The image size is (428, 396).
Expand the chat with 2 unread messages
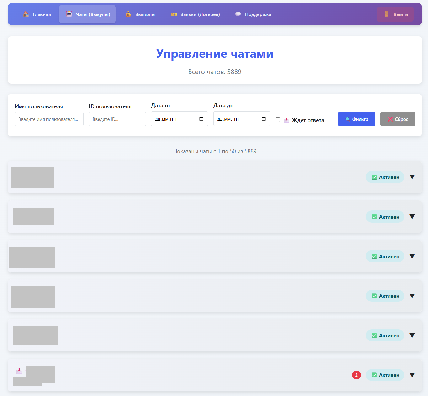pyautogui.click(x=412, y=375)
